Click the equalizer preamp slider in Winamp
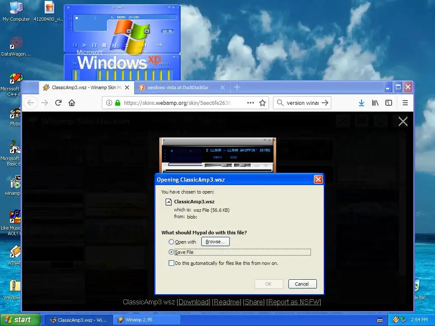The image size is (435, 326). click(76, 75)
